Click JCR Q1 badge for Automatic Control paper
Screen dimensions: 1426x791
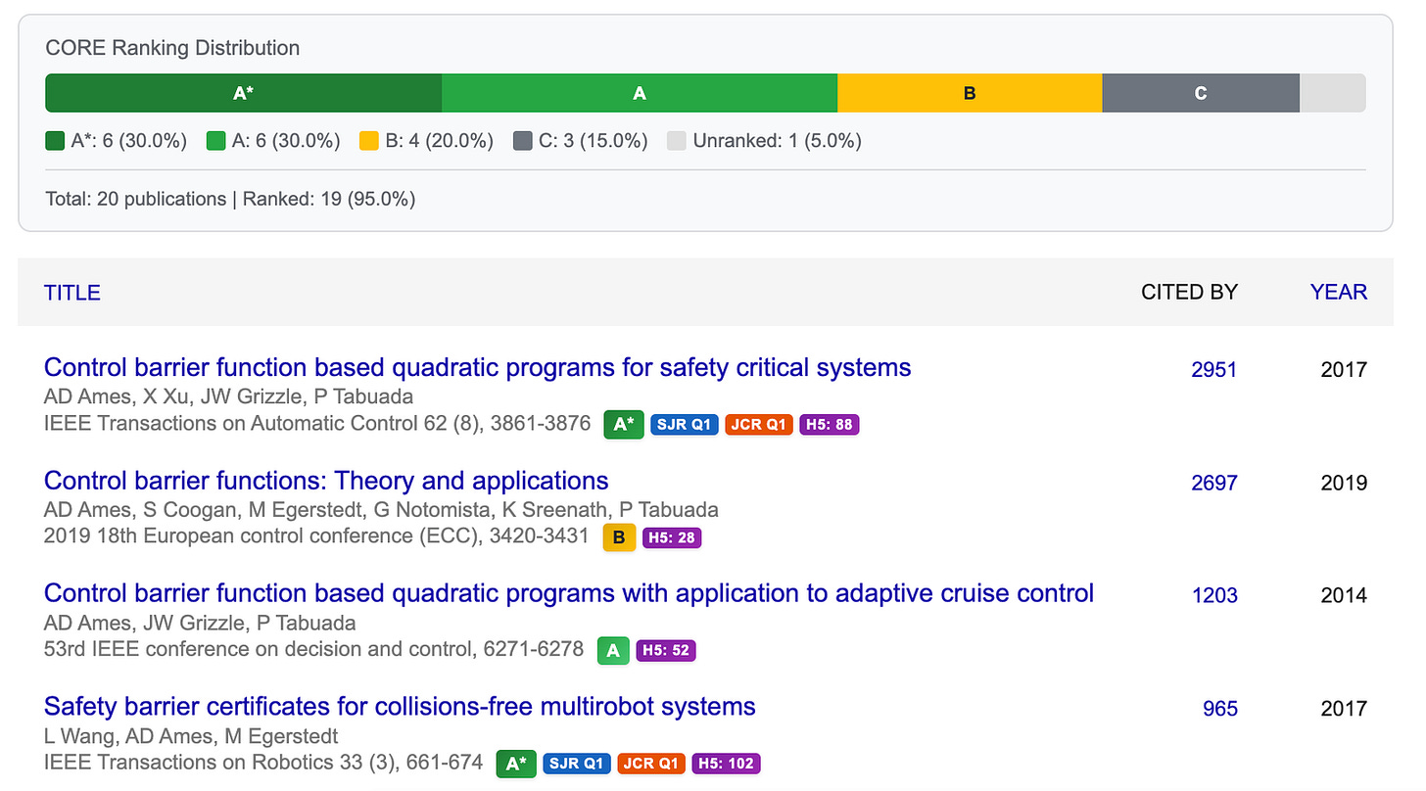pyautogui.click(x=759, y=425)
